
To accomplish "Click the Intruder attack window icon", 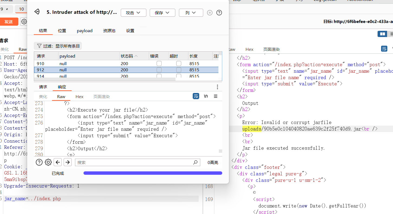I will tap(37, 12).
